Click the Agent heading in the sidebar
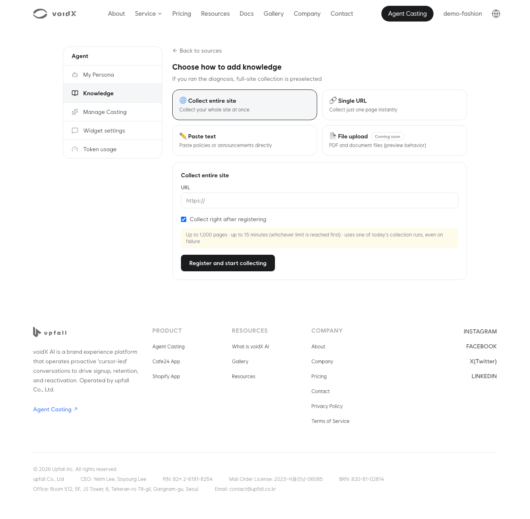The image size is (530, 519). click(80, 56)
